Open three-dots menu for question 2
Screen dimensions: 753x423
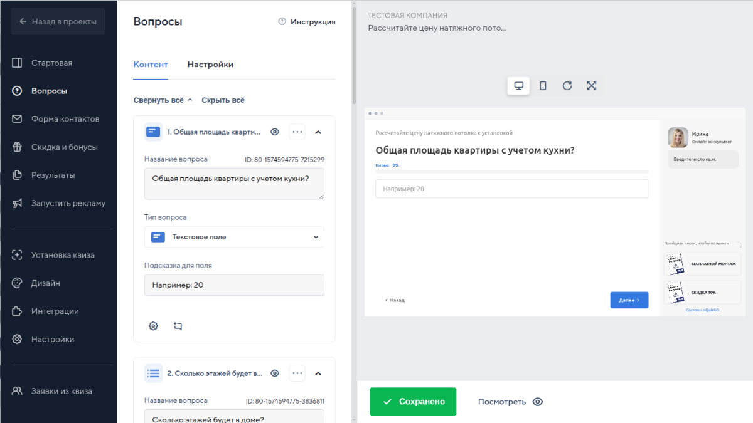click(297, 373)
